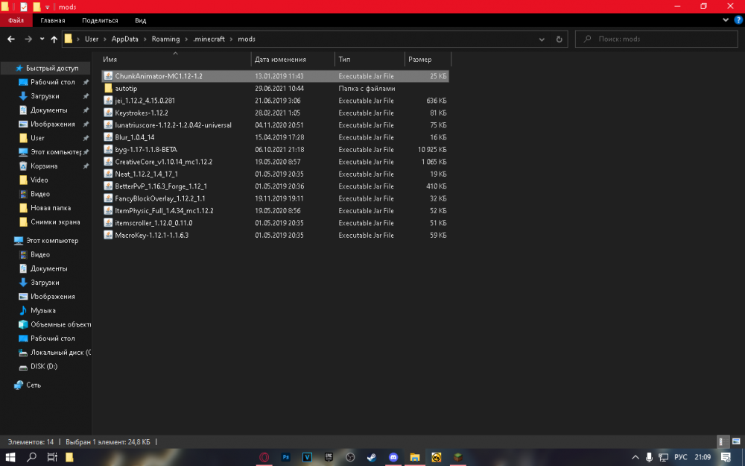Select lunatriuscore universal jar icon
This screenshot has height=466, width=745.
coord(108,125)
